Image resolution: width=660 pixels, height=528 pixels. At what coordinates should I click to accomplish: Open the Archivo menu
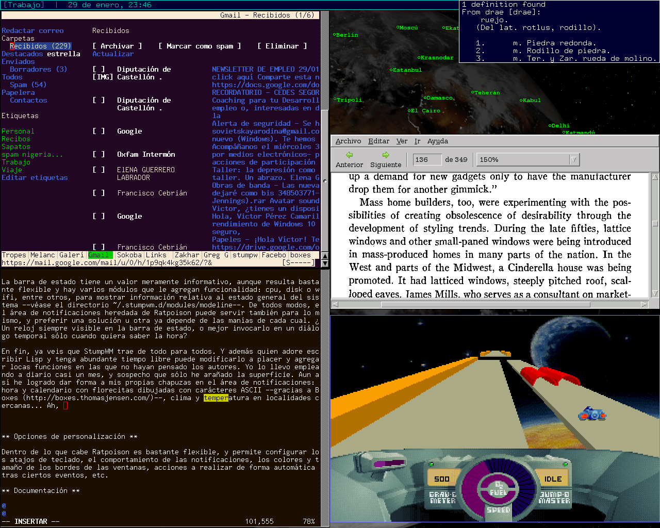[x=349, y=141]
